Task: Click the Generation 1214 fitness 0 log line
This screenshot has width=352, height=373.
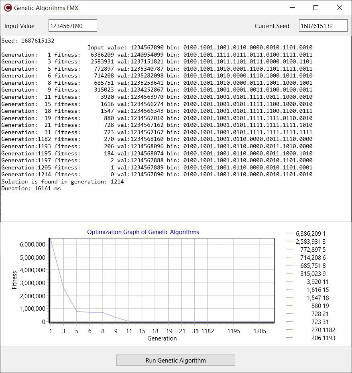Action: [157, 174]
